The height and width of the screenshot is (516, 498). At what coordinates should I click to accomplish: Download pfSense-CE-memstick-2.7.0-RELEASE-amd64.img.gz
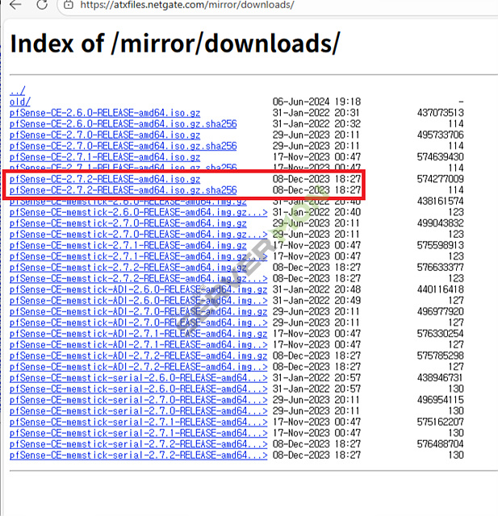pos(128,223)
